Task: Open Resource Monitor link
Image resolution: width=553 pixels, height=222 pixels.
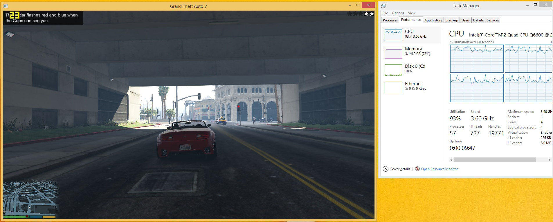Action: tap(439, 169)
